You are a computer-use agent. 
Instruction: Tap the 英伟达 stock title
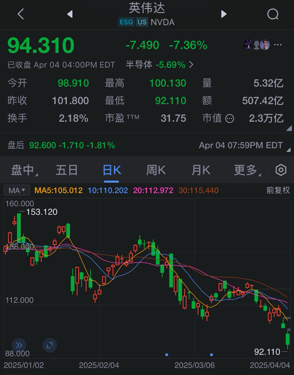tap(147, 8)
